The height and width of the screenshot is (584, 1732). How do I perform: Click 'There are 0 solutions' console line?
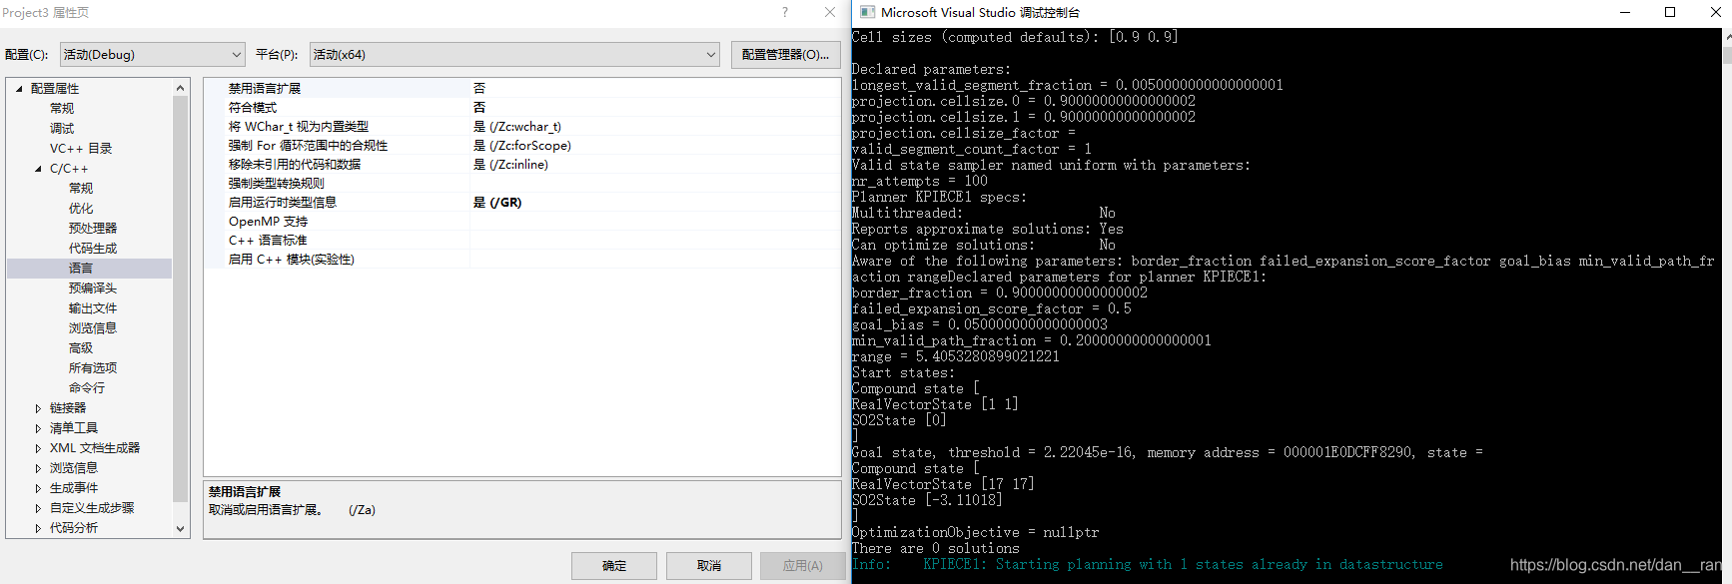(936, 549)
